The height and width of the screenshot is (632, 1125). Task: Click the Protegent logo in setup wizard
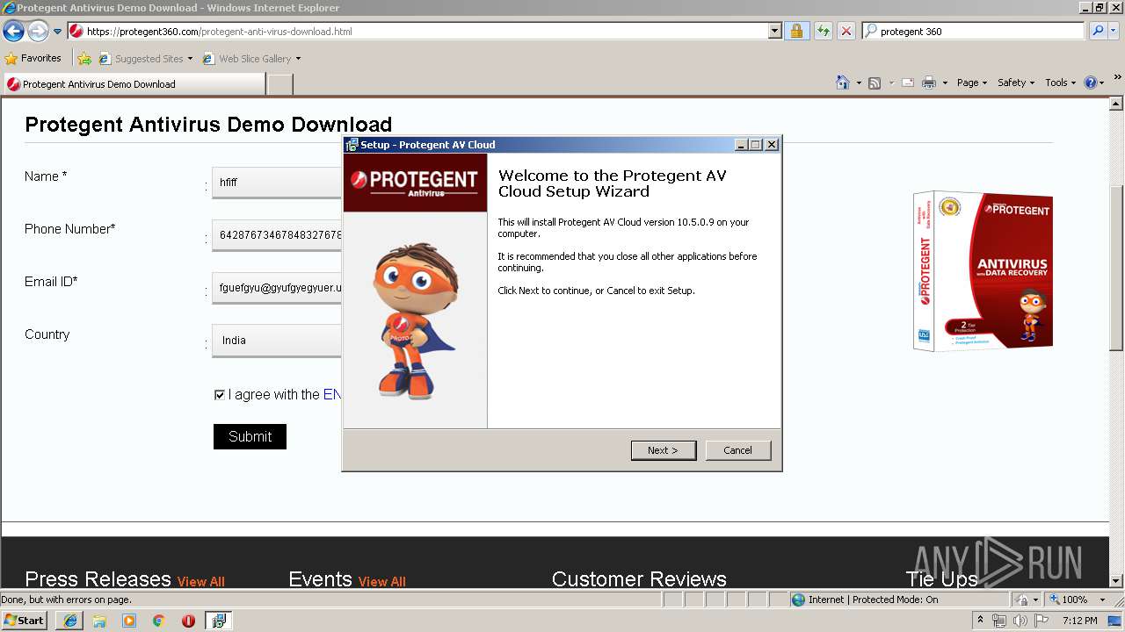pyautogui.click(x=415, y=183)
